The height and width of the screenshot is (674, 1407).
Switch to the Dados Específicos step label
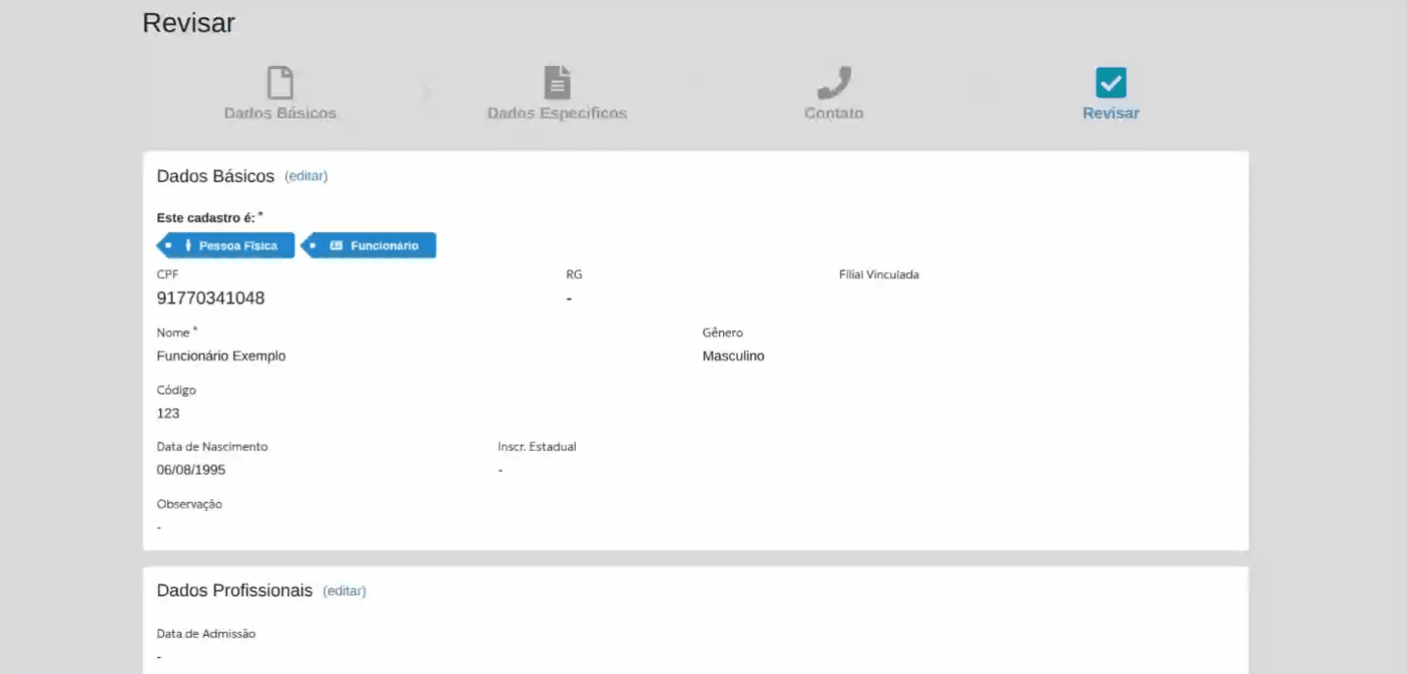pos(557,113)
